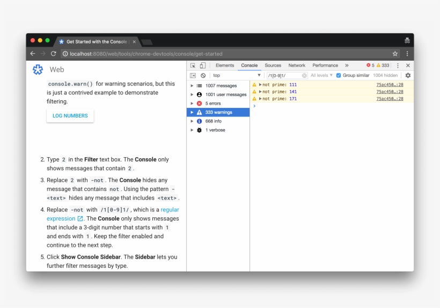Open the top context dropdown
This screenshot has width=440, height=308.
(236, 76)
